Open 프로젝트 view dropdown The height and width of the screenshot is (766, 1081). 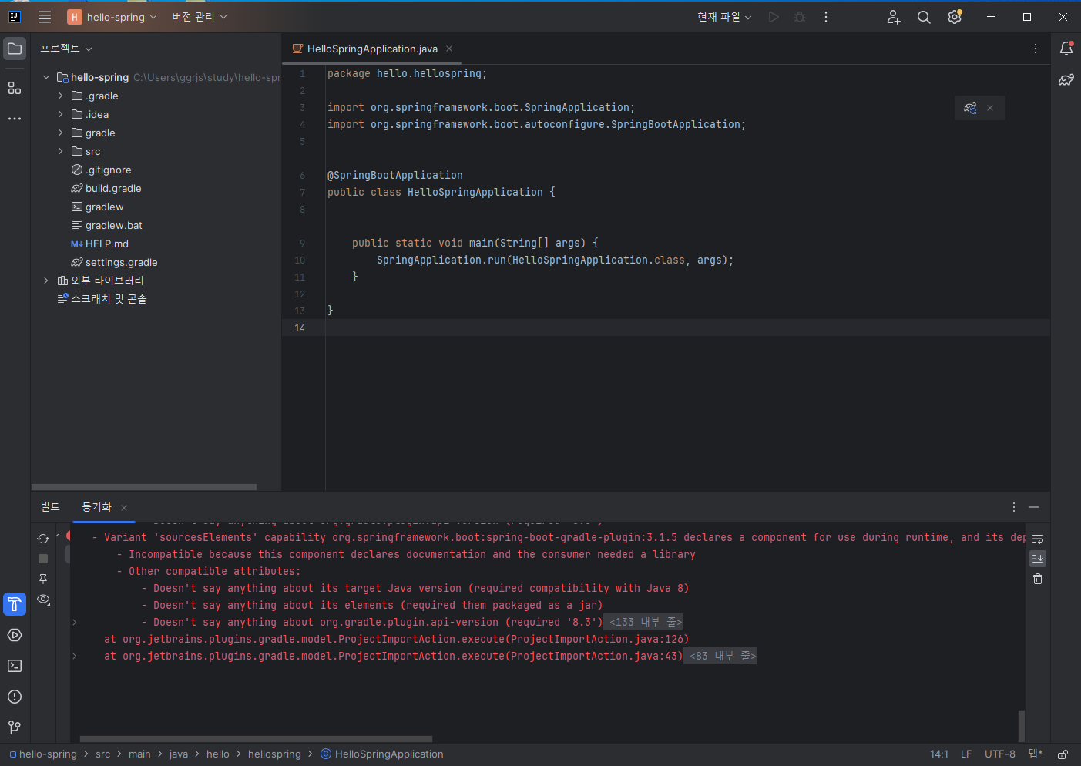pyautogui.click(x=66, y=49)
